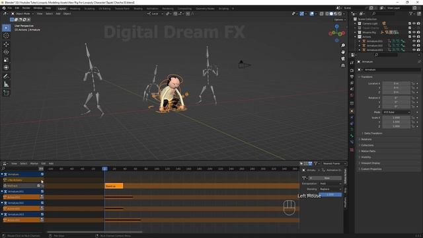Toggle X-ray view in viewport header

tap(322, 14)
